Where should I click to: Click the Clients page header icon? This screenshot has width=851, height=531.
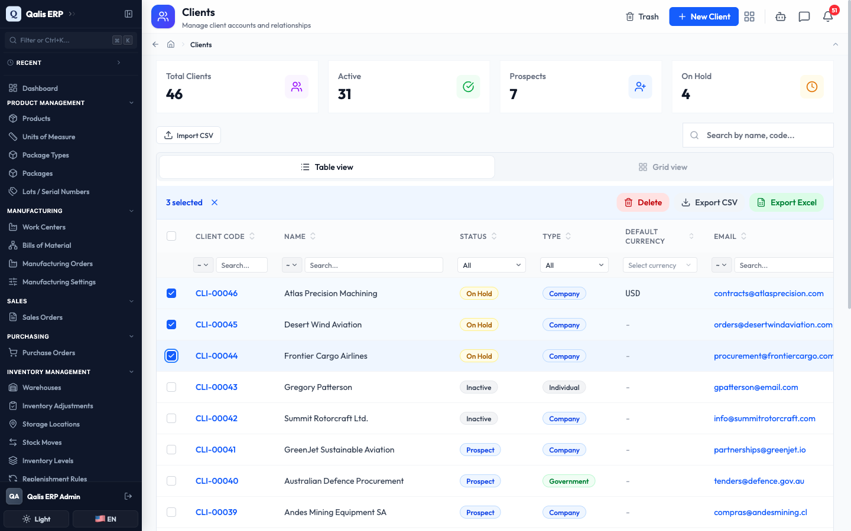tap(163, 17)
